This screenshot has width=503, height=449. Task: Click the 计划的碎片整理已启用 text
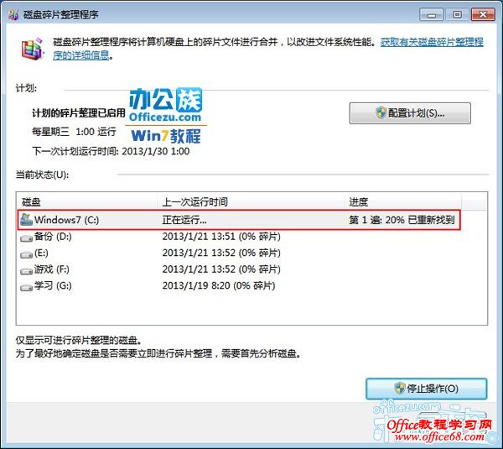[x=79, y=113]
